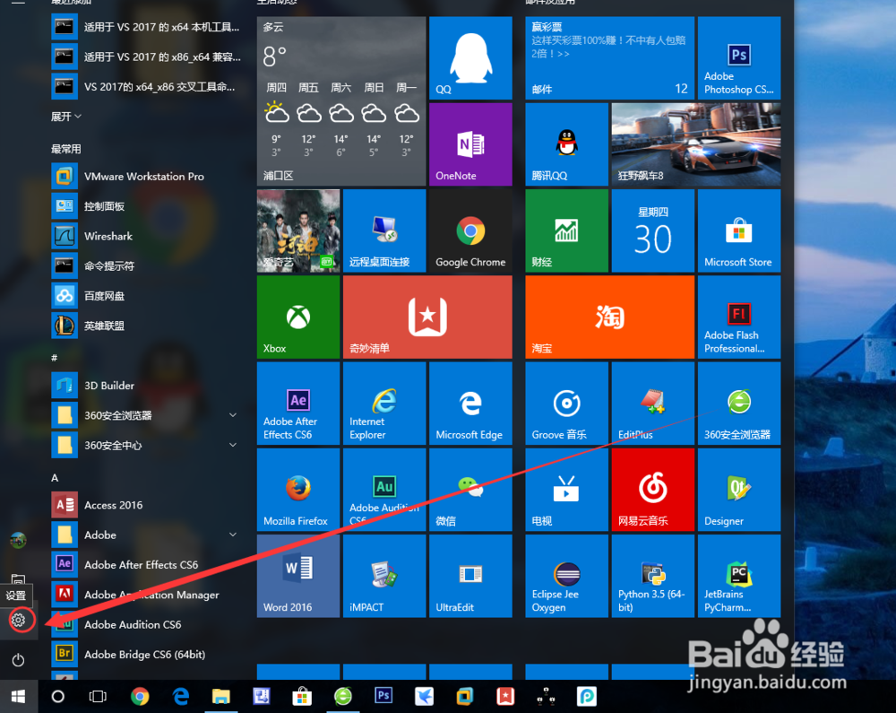The height and width of the screenshot is (713, 896).
Task: Open the 浦口区 weather tile
Action: [x=341, y=101]
